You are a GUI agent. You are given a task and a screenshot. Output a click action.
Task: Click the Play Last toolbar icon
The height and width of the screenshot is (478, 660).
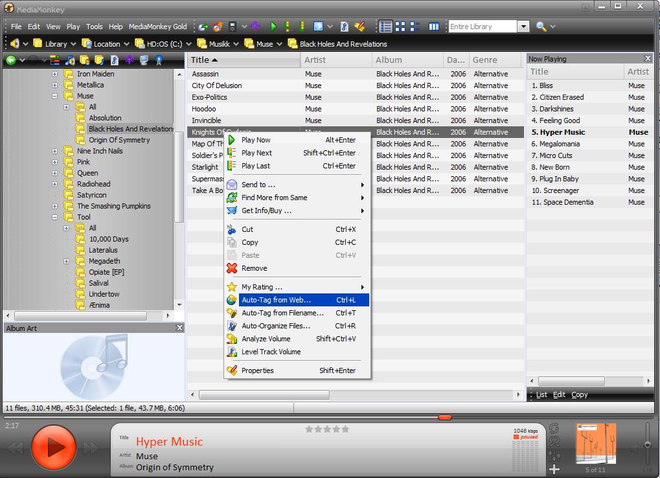click(301, 27)
